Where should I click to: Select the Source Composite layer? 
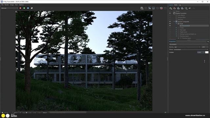click(x=183, y=22)
